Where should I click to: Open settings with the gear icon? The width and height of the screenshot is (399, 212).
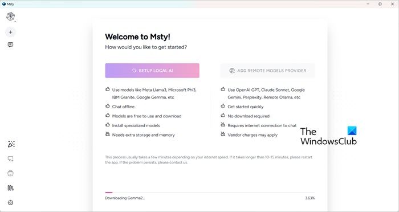click(10, 202)
